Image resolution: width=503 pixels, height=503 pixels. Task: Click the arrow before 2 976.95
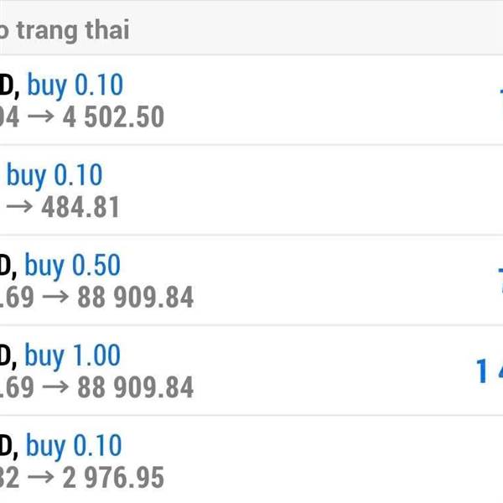39,479
